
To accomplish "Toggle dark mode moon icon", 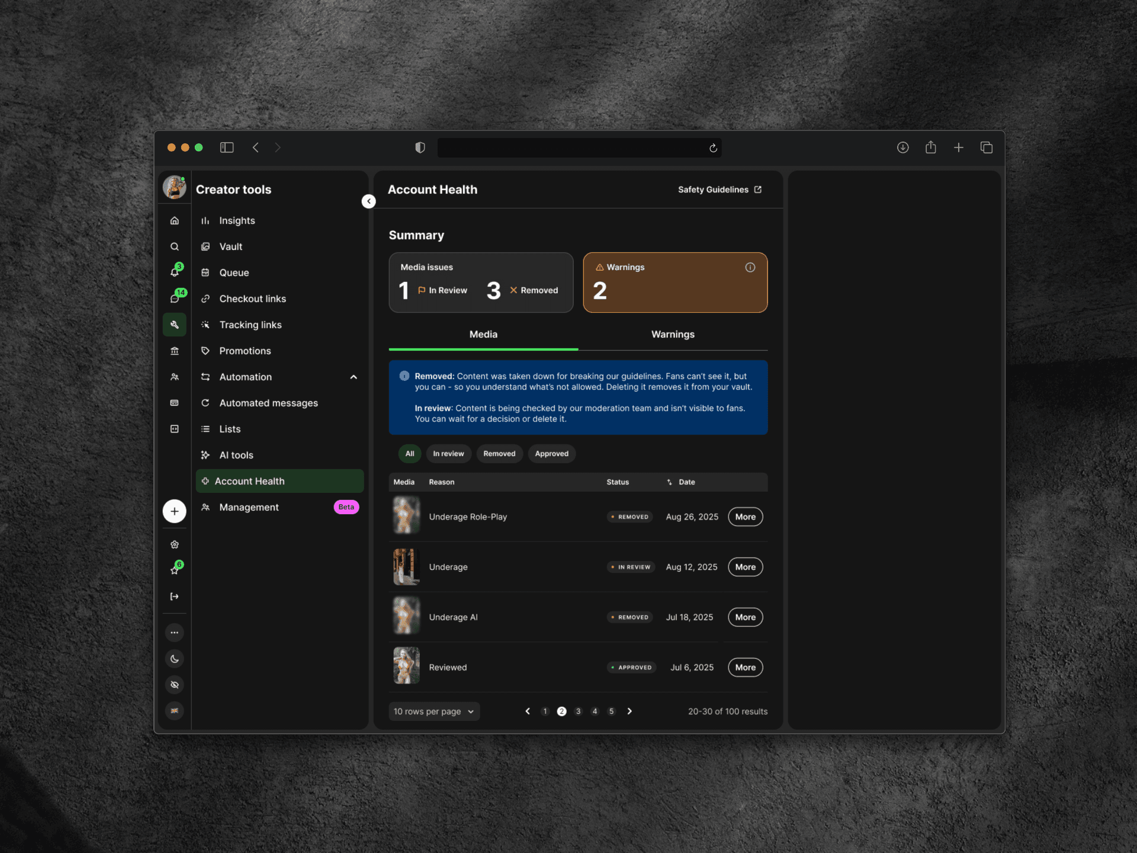I will 174,659.
